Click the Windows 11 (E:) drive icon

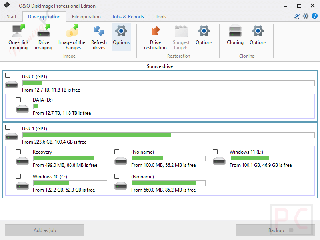219,161
